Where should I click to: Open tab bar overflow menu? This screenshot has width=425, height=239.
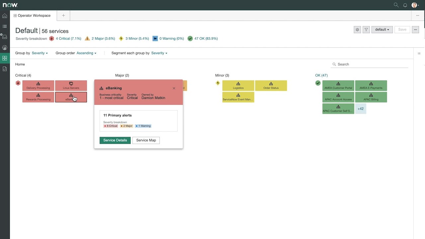(x=417, y=16)
